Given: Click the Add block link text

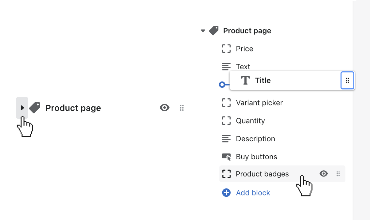Looking at the screenshot, I should pyautogui.click(x=253, y=193).
